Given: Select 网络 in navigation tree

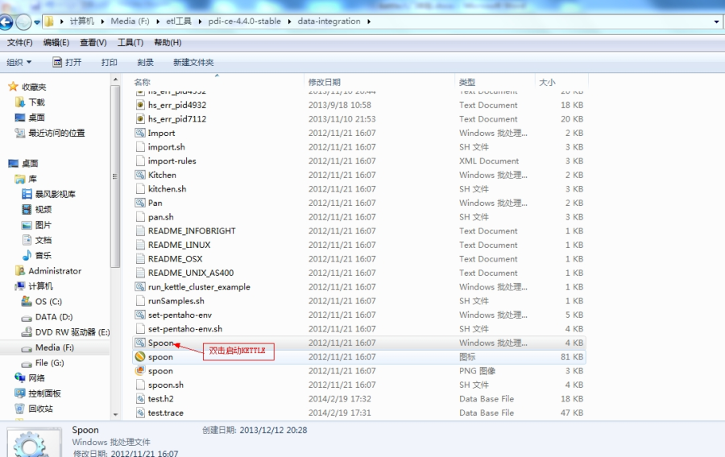Looking at the screenshot, I should tap(30, 378).
